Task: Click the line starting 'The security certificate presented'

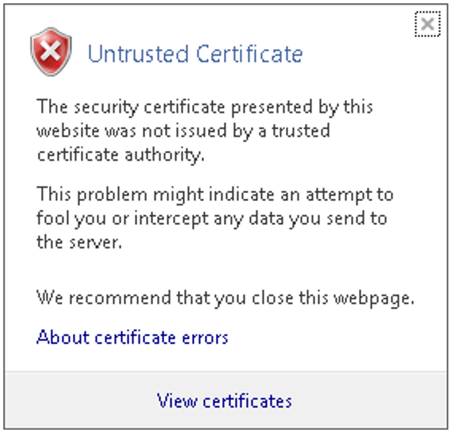Action: click(x=205, y=106)
